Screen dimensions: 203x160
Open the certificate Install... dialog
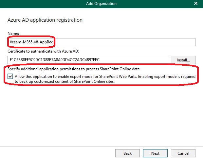pyautogui.click(x=183, y=60)
